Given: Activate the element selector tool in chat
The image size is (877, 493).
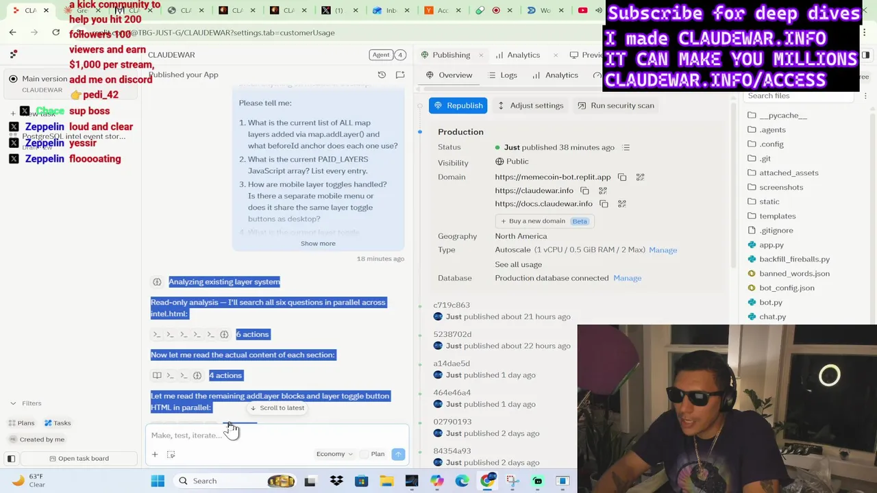Looking at the screenshot, I should 171,455.
